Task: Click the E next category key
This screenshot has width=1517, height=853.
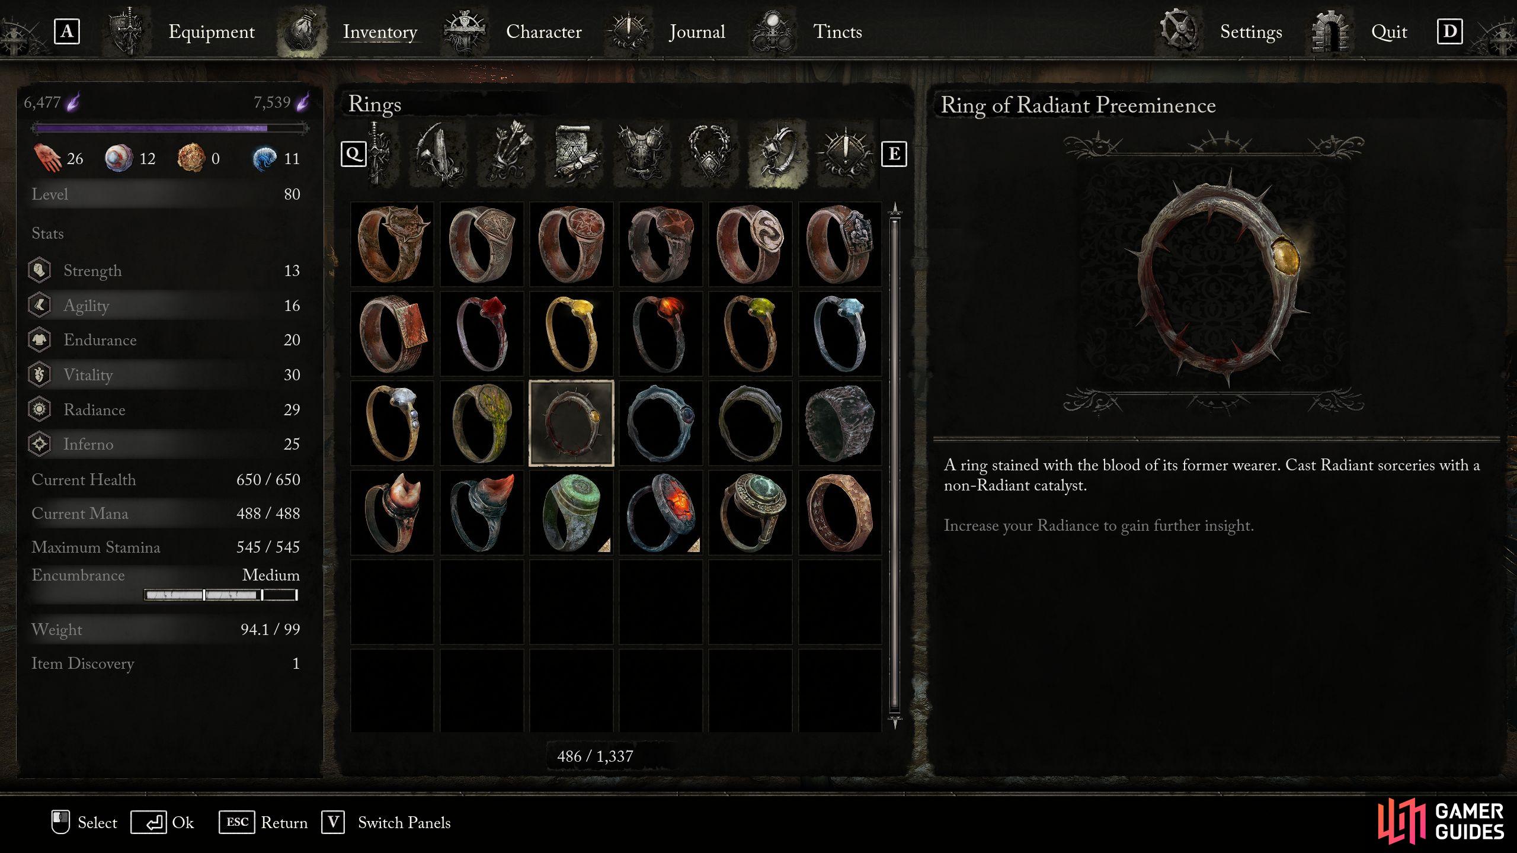Action: (894, 154)
